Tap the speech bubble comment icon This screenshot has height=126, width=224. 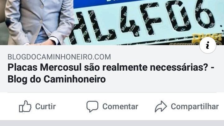pyautogui.click(x=92, y=106)
